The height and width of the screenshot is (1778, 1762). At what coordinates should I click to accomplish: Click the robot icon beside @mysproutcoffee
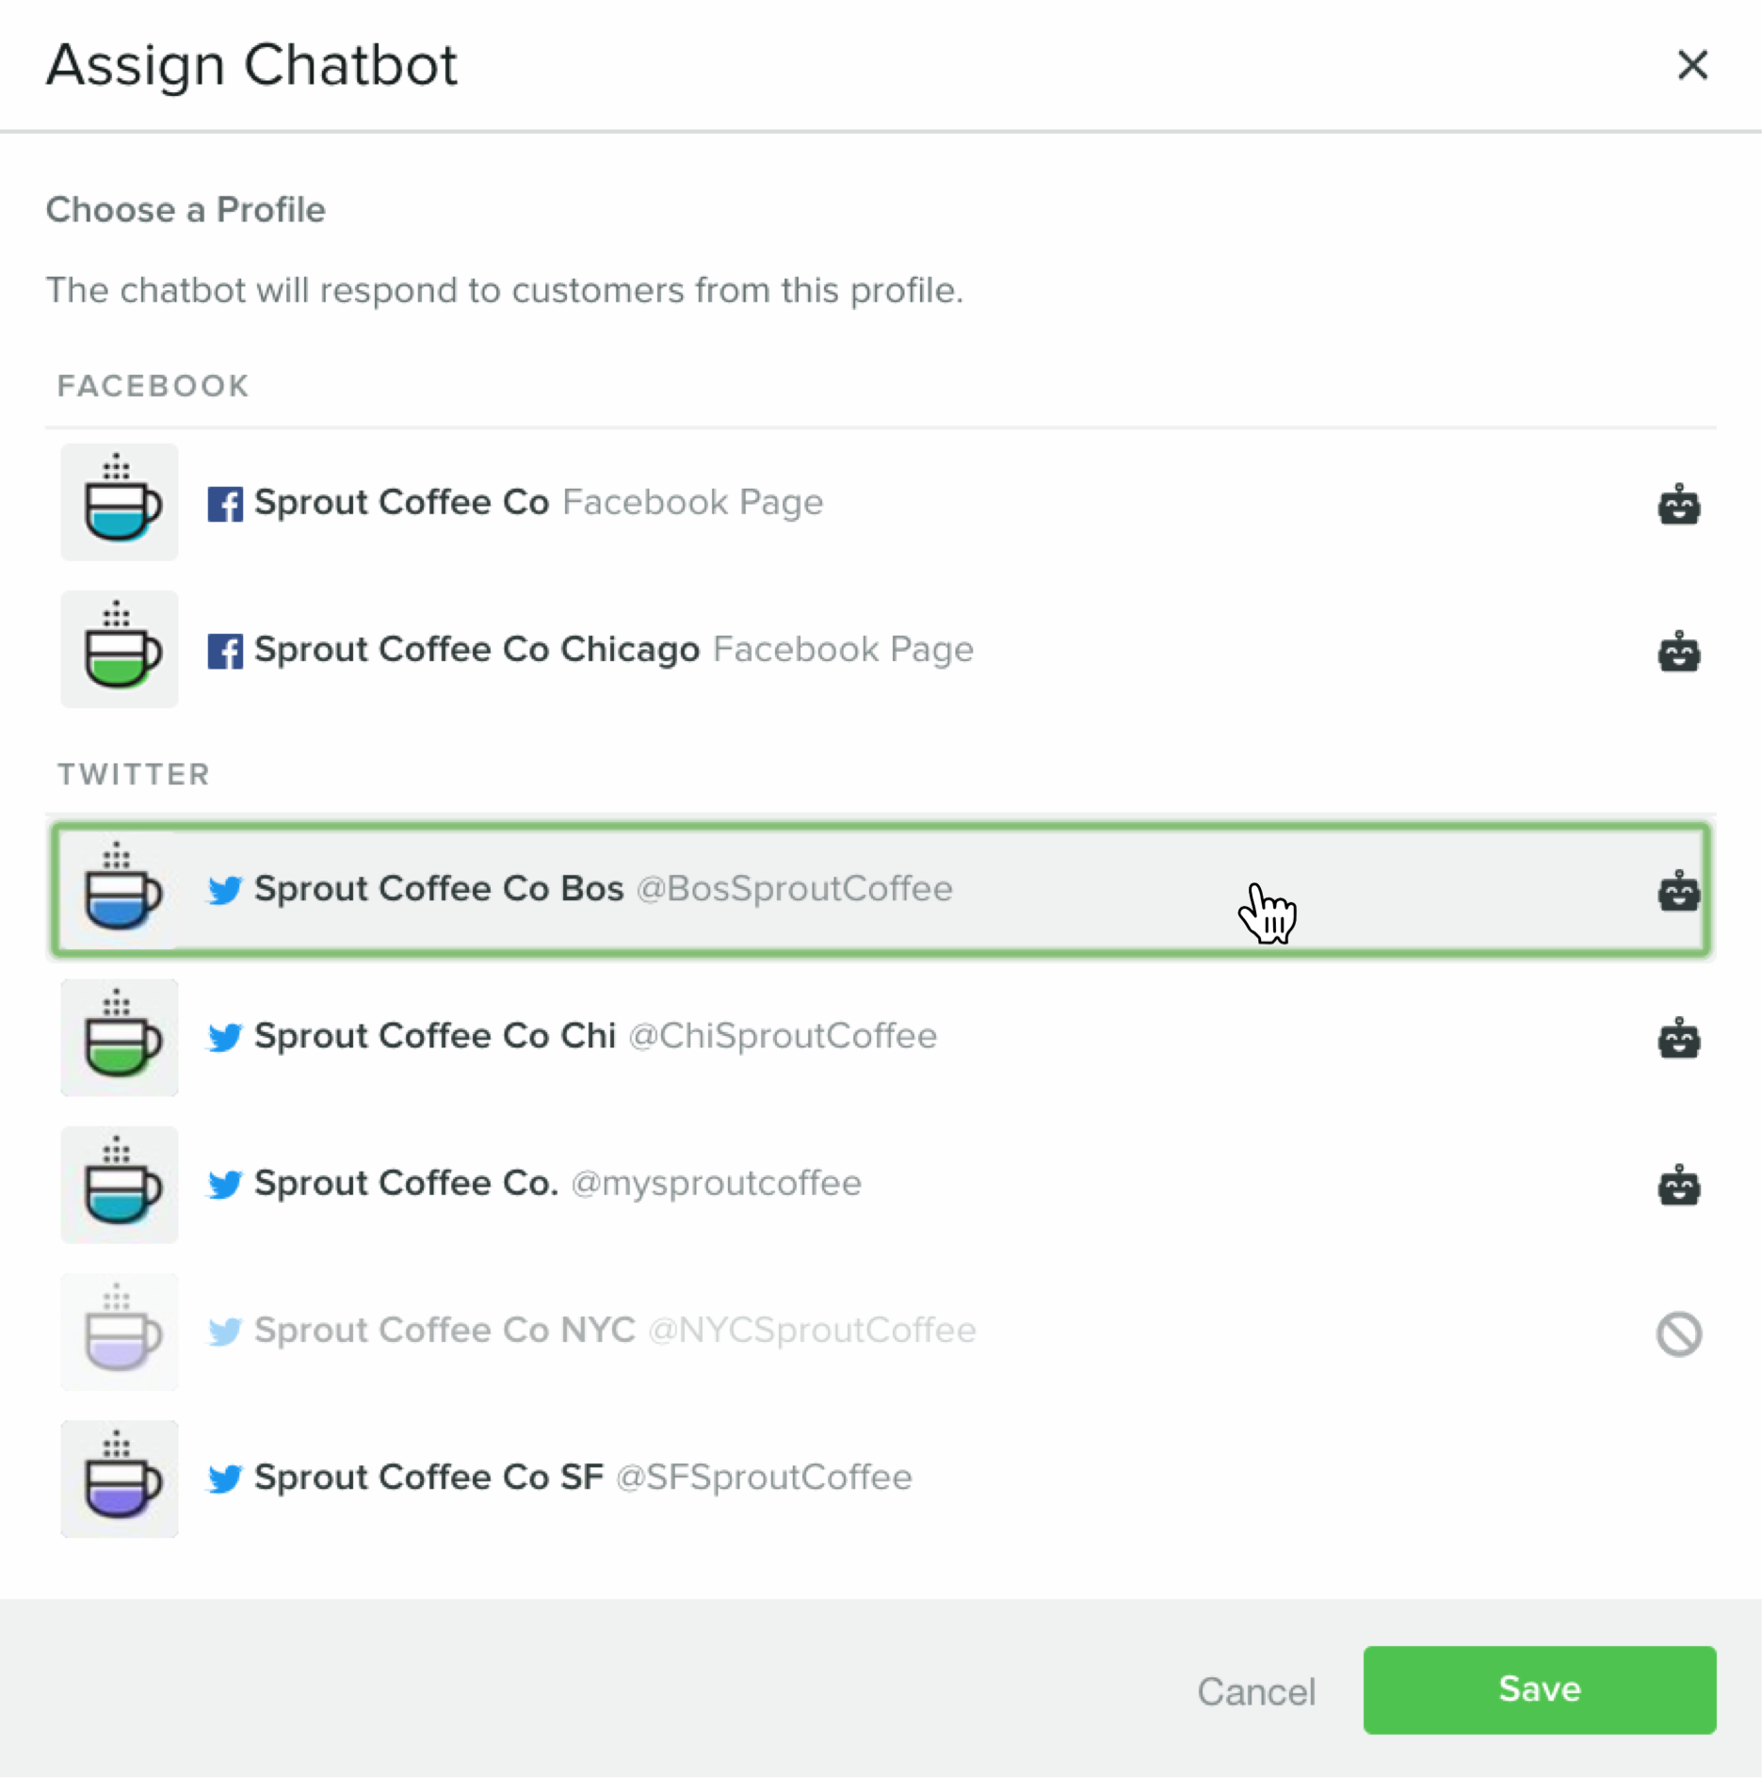pyautogui.click(x=1680, y=1185)
